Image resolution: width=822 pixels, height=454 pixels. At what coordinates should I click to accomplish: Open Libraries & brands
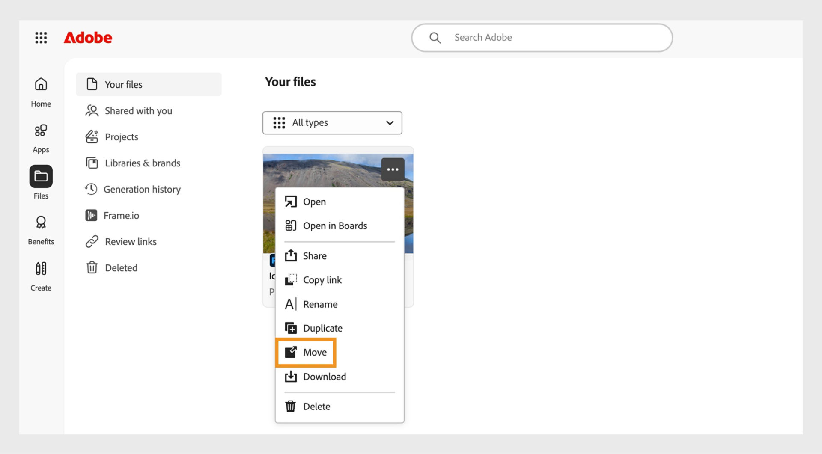[x=133, y=163]
